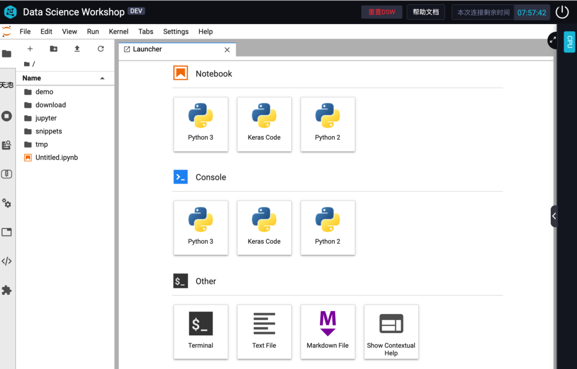Open Show Contextual Help
Image resolution: width=577 pixels, height=369 pixels.
point(391,332)
